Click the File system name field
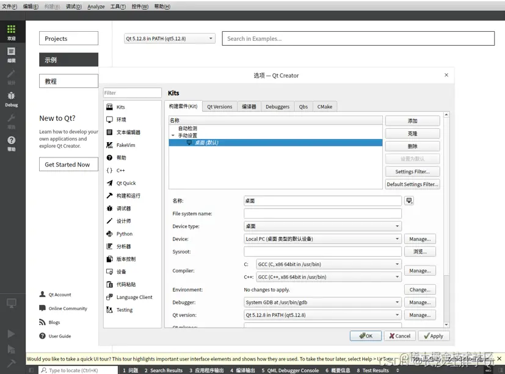This screenshot has width=505, height=374. point(322,214)
